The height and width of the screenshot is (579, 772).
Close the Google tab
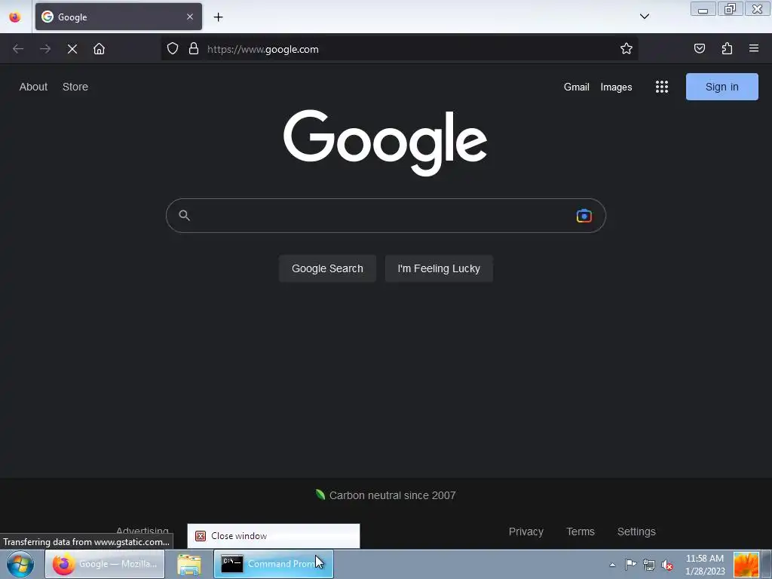click(190, 17)
